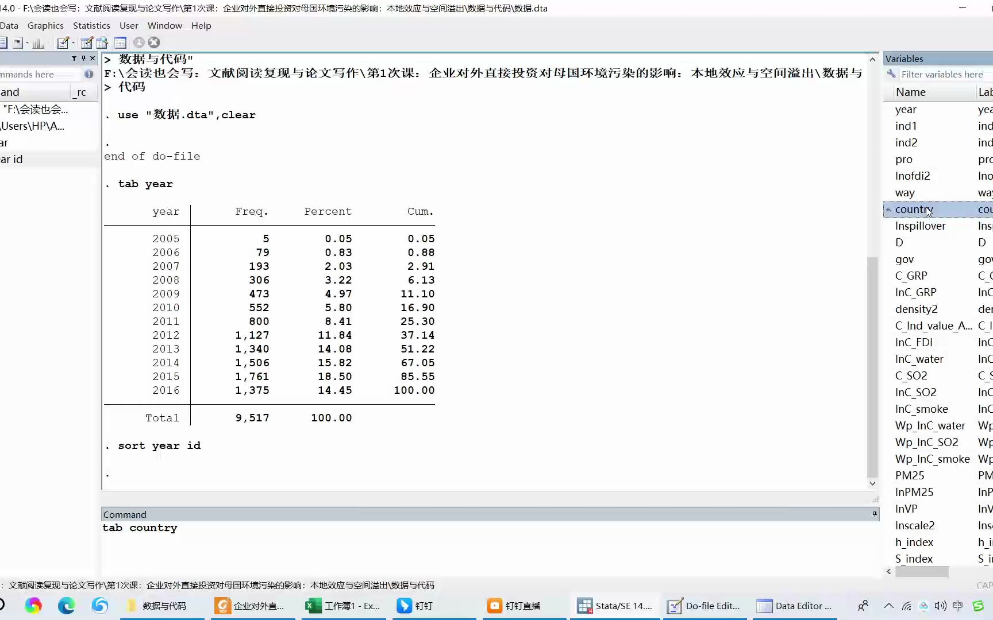Select the C_SO2 variable

pyautogui.click(x=911, y=375)
